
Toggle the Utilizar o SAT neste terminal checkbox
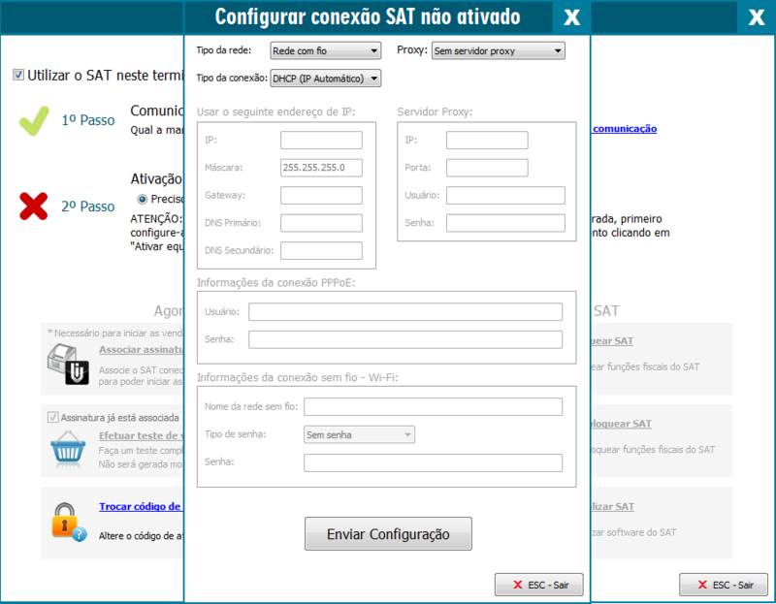click(18, 75)
